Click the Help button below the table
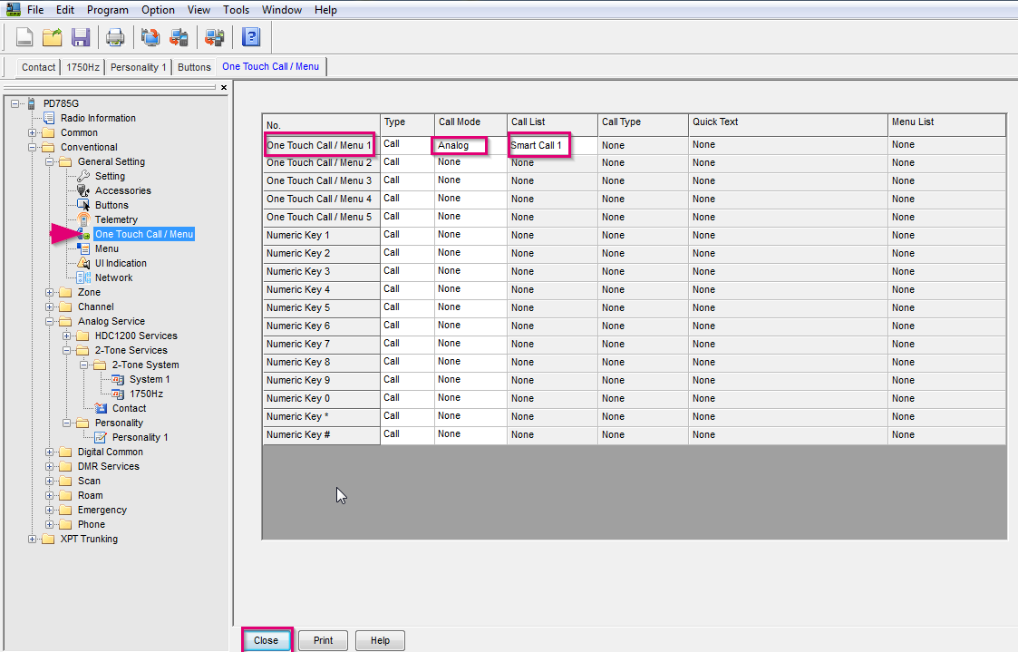Screen dimensions: 1018x652 (381, 640)
